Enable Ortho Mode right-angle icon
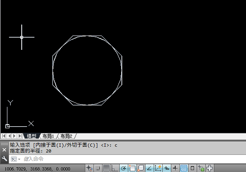This screenshot has width=246, height=172. pos(115,168)
